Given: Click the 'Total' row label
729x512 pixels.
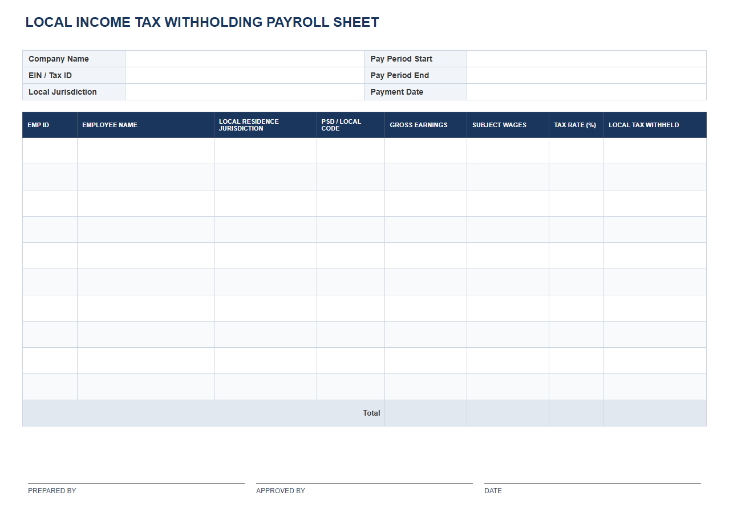Looking at the screenshot, I should [x=371, y=413].
